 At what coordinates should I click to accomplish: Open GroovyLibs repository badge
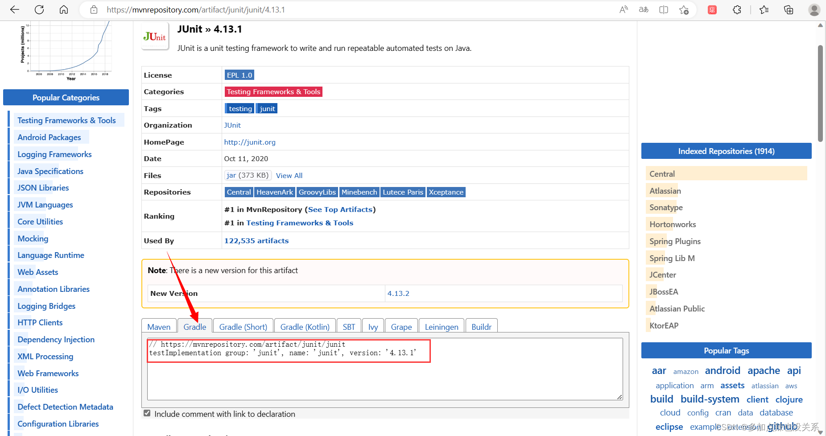pos(317,192)
